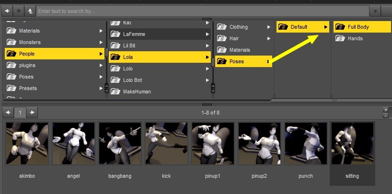Click the Full Body folder icon

tap(340, 27)
